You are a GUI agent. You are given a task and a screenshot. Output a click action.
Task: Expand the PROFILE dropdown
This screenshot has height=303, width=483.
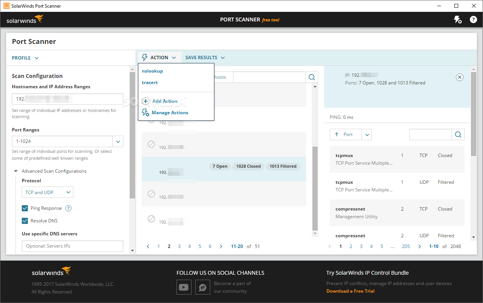coord(25,58)
